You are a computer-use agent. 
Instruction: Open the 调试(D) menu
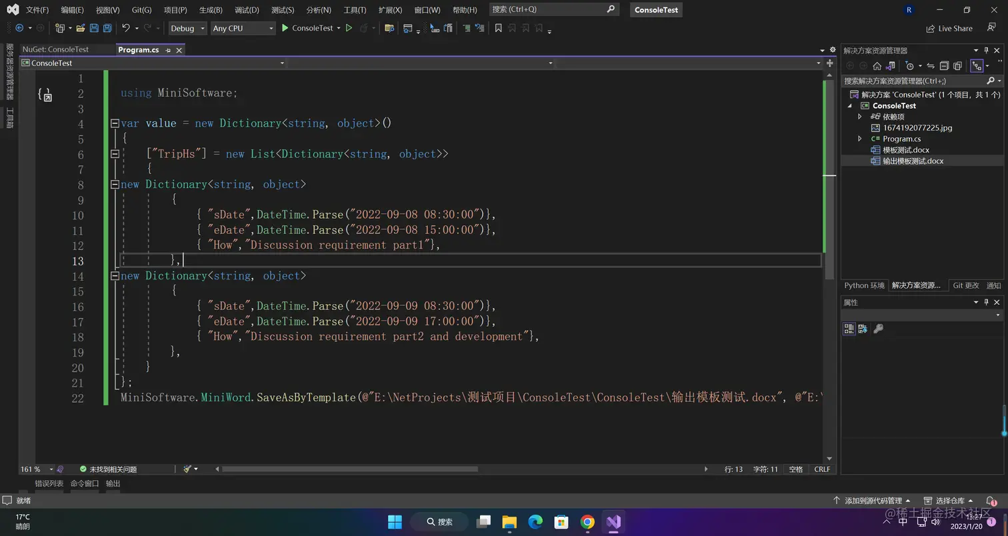247,10
